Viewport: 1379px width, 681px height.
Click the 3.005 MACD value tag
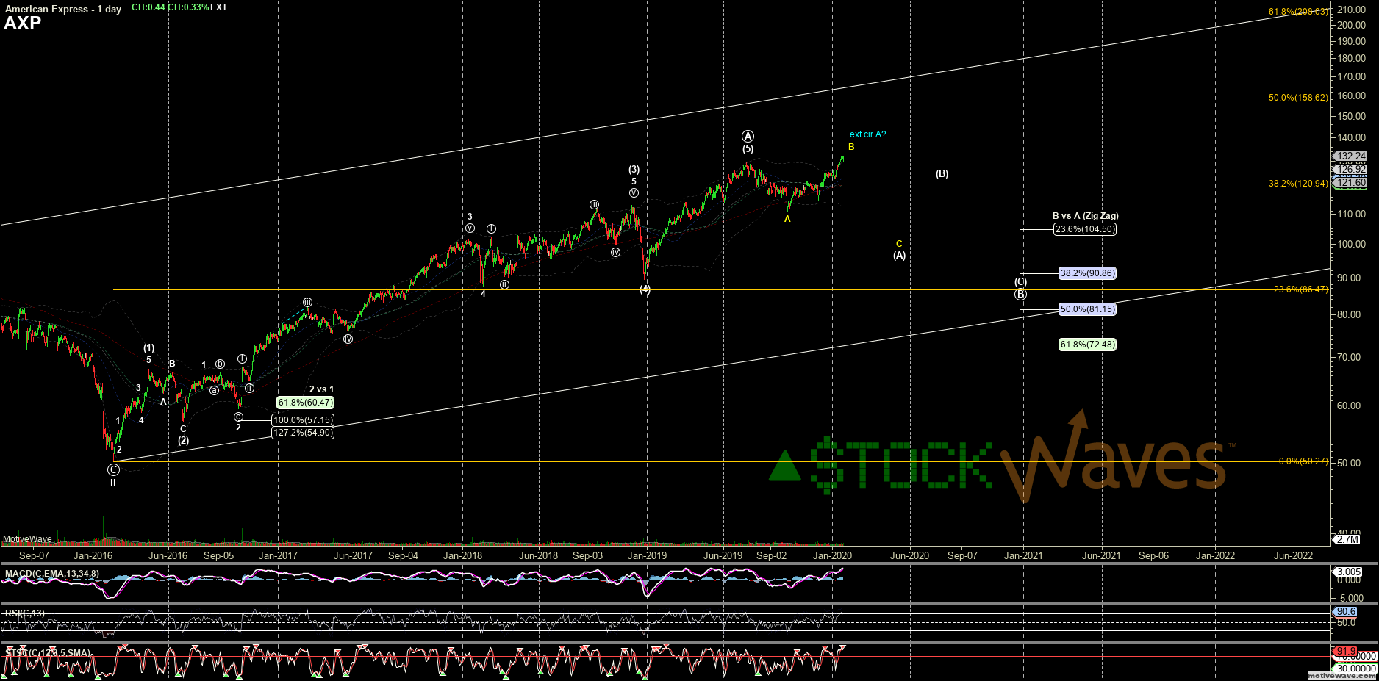(x=1348, y=572)
